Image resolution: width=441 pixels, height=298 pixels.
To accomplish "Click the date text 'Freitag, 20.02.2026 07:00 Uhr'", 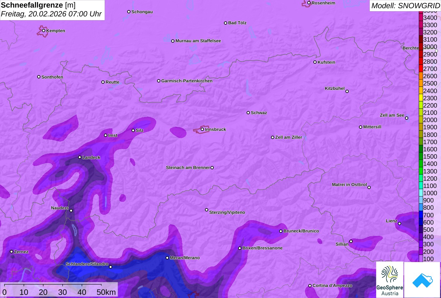I will [51, 14].
